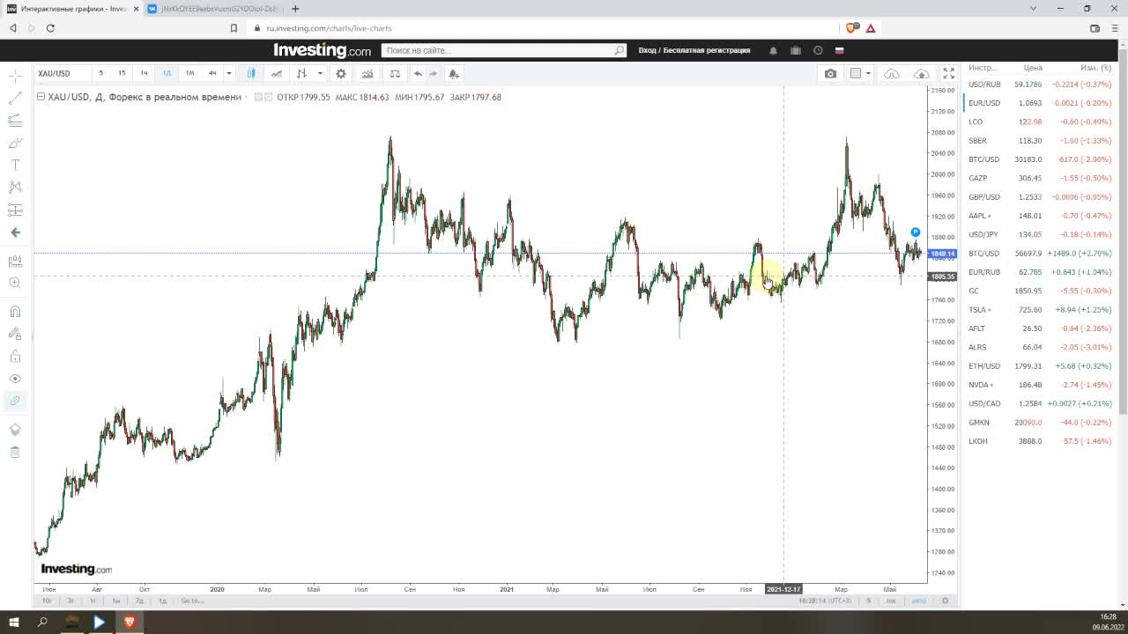
Task: Click the Go to... date button
Action: click(x=192, y=601)
